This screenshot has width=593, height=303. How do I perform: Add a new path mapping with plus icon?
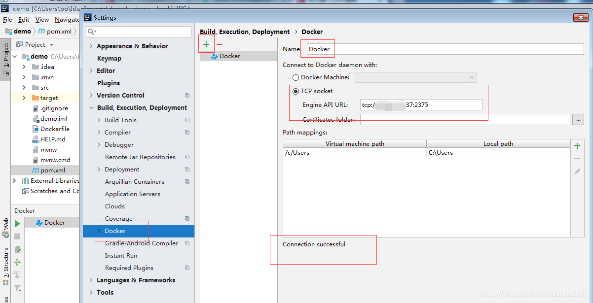[x=577, y=146]
